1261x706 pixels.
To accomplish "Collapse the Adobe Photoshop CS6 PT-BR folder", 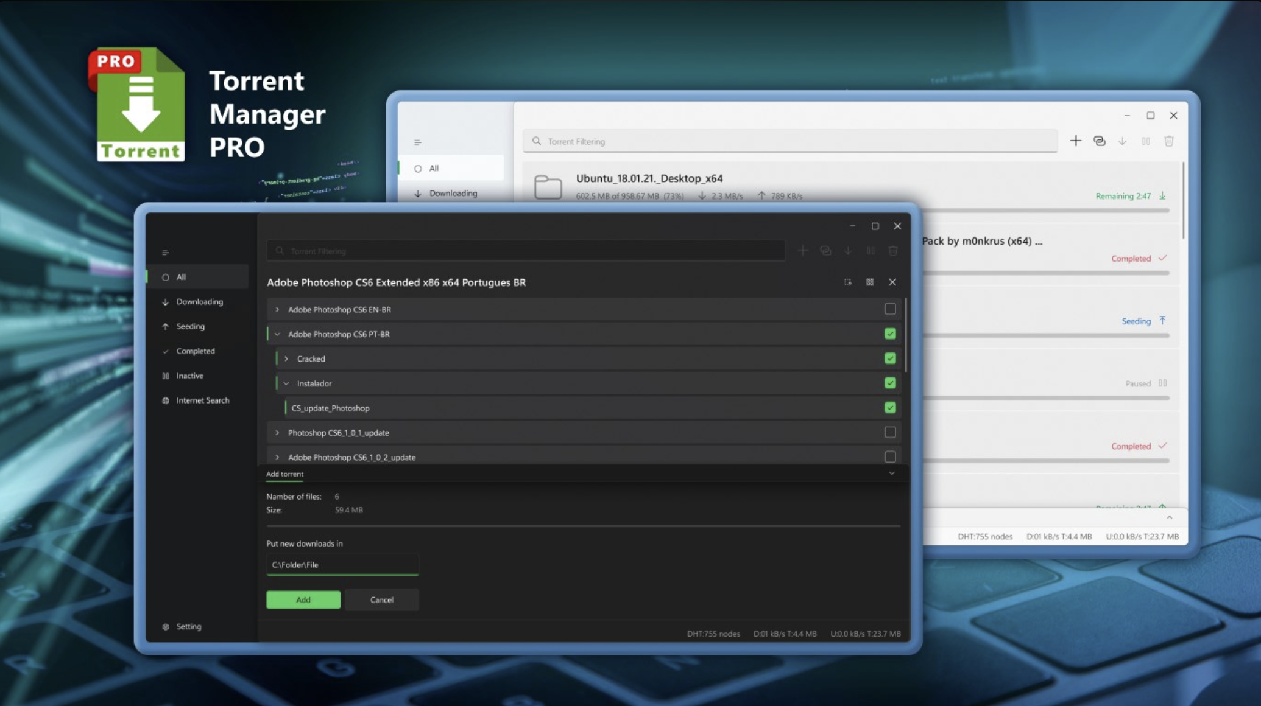I will [277, 334].
